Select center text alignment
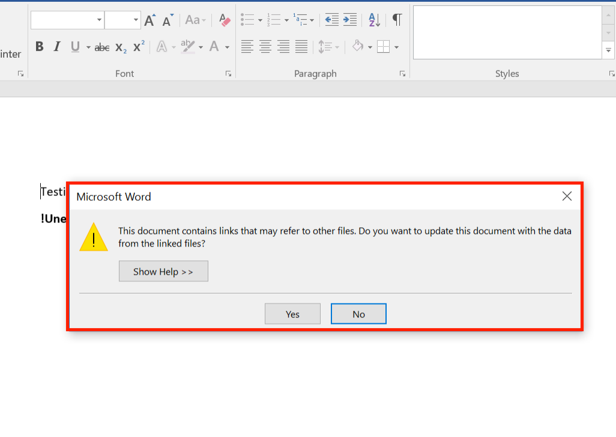The image size is (616, 437). 265,46
